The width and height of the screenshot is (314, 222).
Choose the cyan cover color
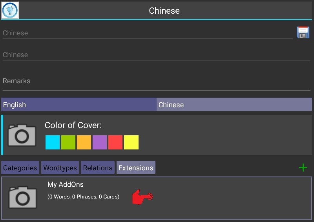pyautogui.click(x=53, y=142)
